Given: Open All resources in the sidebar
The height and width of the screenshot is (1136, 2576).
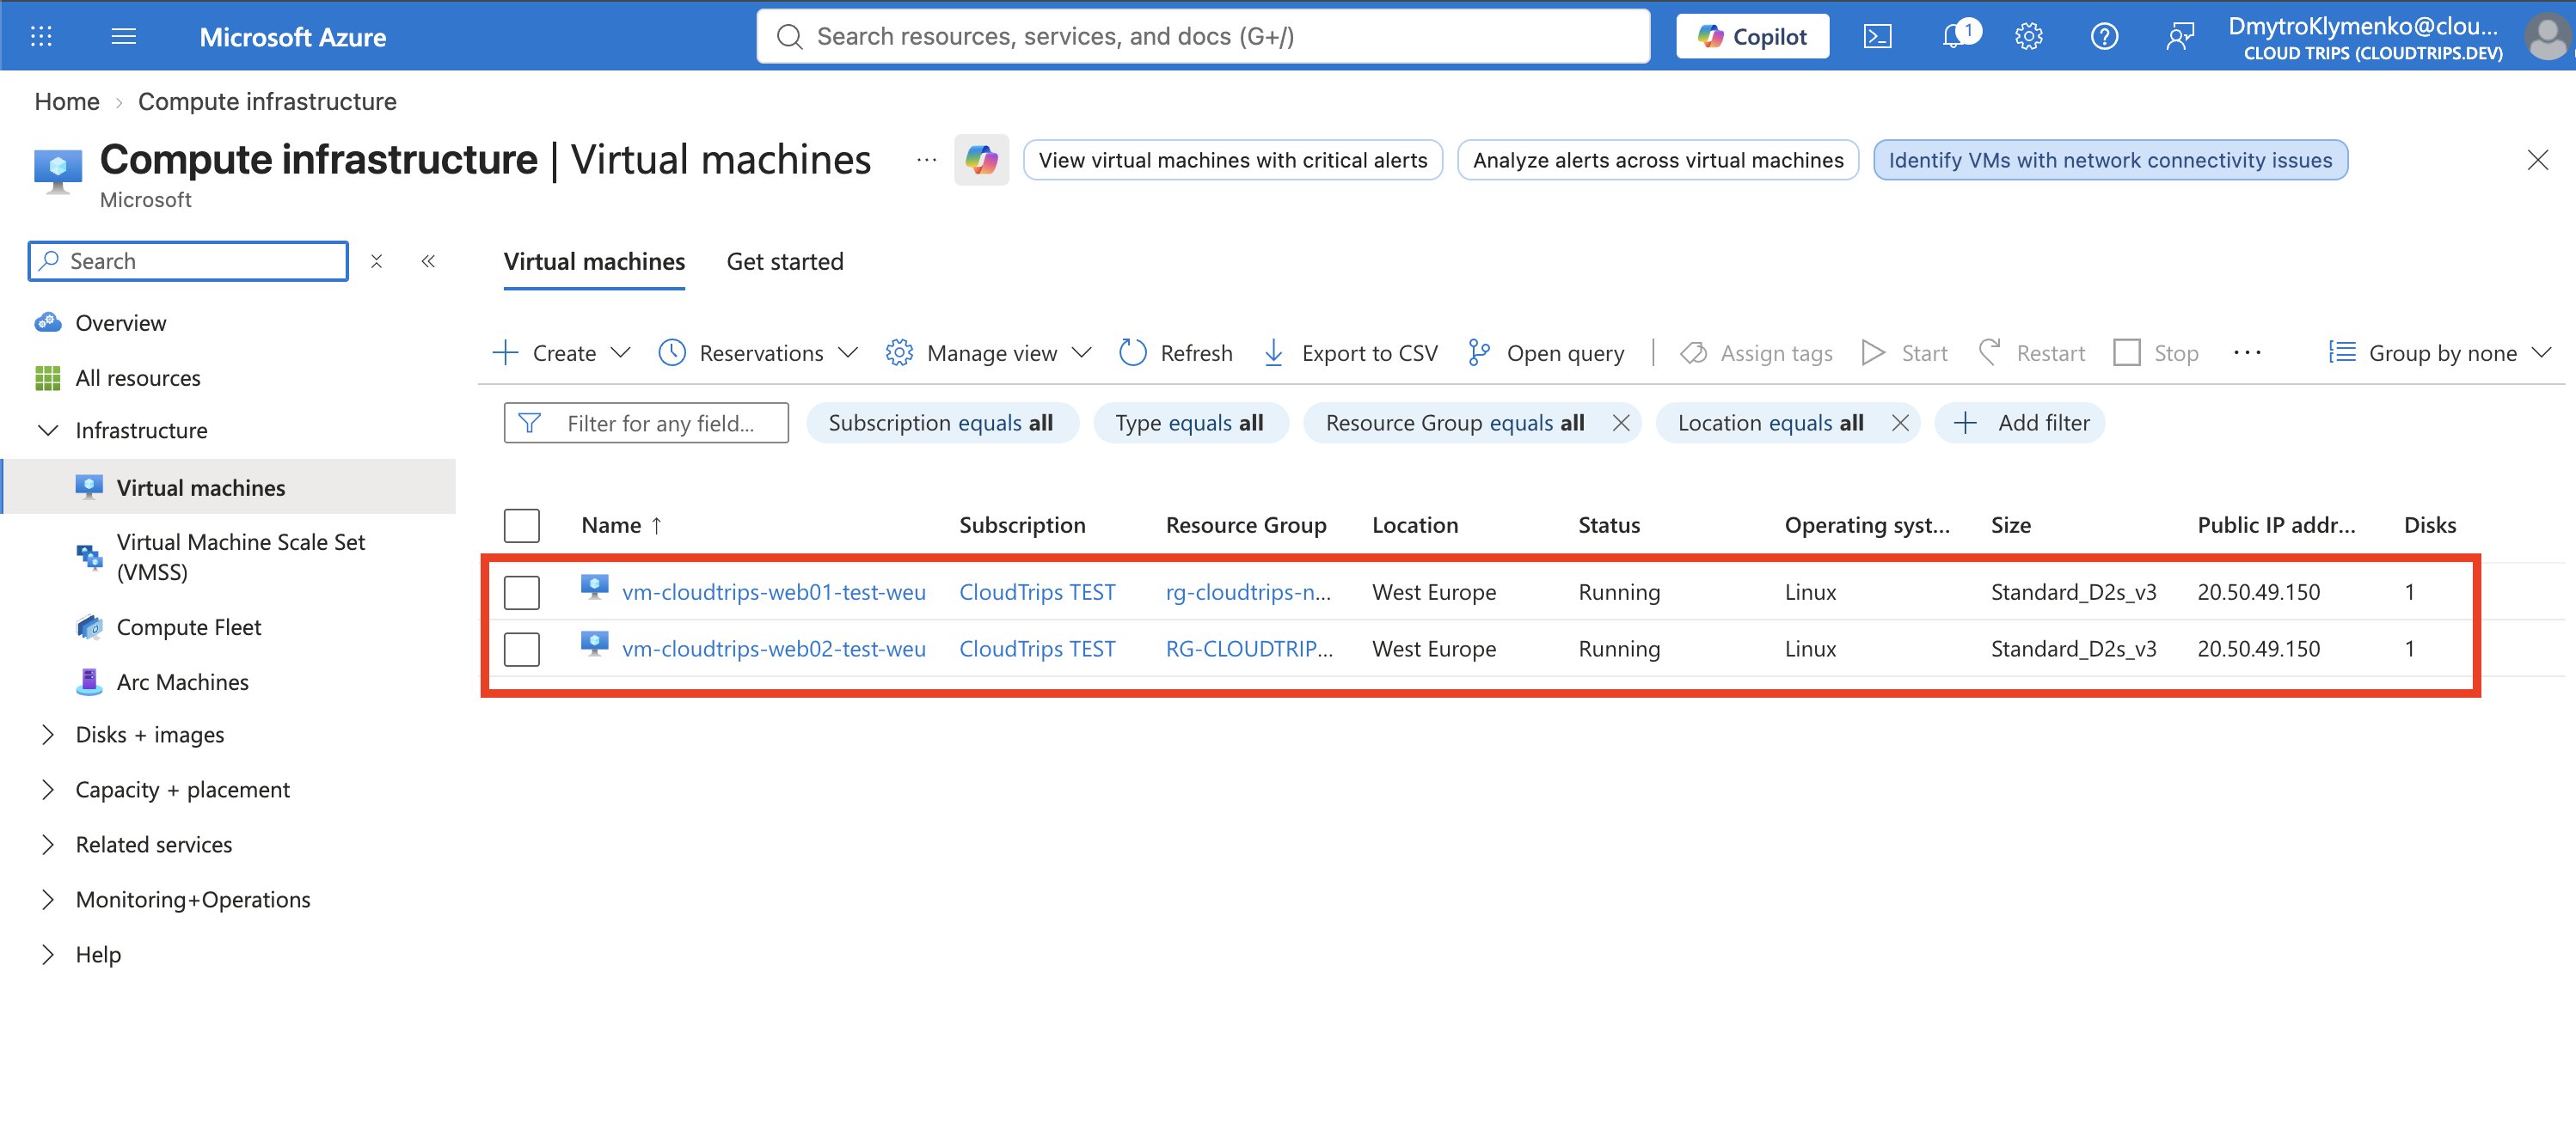Looking at the screenshot, I should [138, 378].
